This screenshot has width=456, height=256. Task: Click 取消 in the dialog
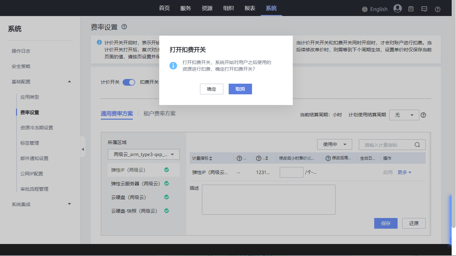point(240,89)
